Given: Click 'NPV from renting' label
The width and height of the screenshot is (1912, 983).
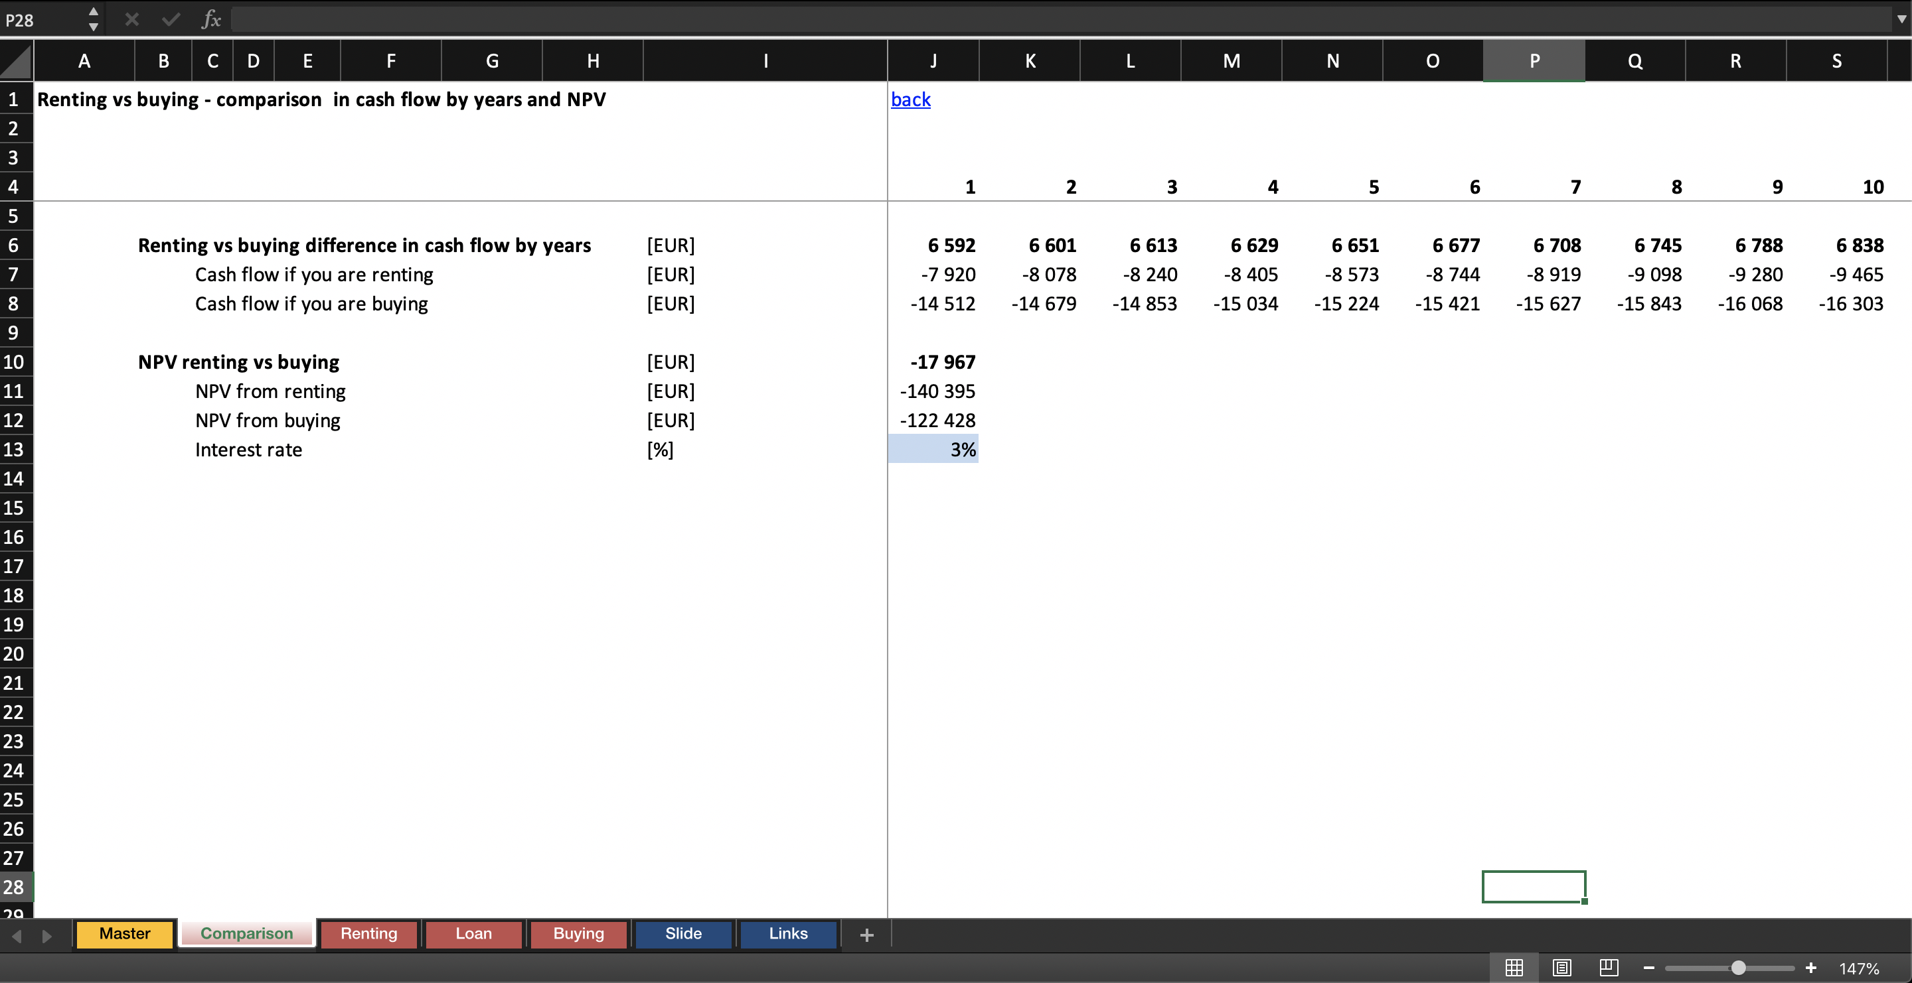Looking at the screenshot, I should coord(270,391).
